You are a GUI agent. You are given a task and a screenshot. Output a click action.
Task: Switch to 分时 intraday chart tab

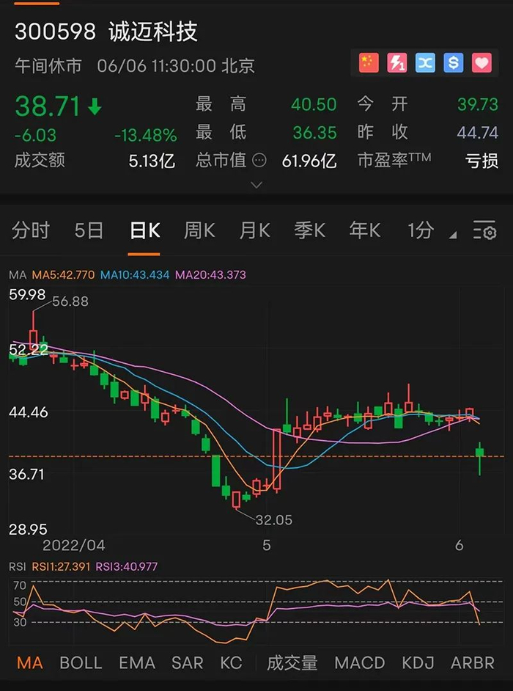(x=30, y=230)
